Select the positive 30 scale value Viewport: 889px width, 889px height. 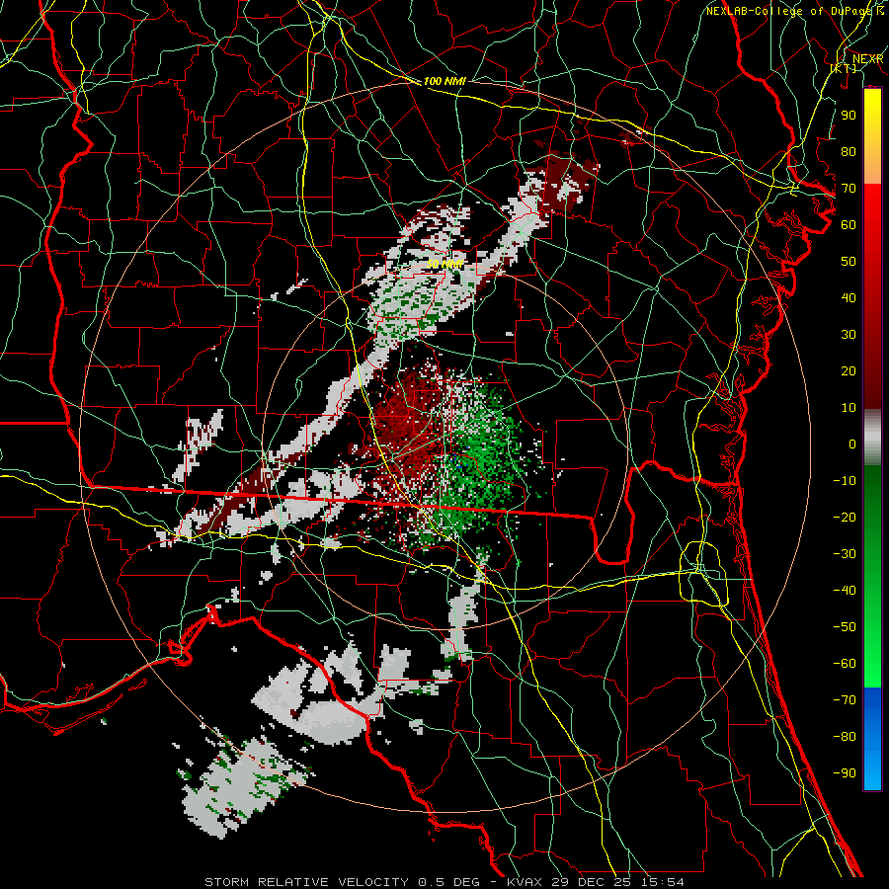[x=849, y=335]
